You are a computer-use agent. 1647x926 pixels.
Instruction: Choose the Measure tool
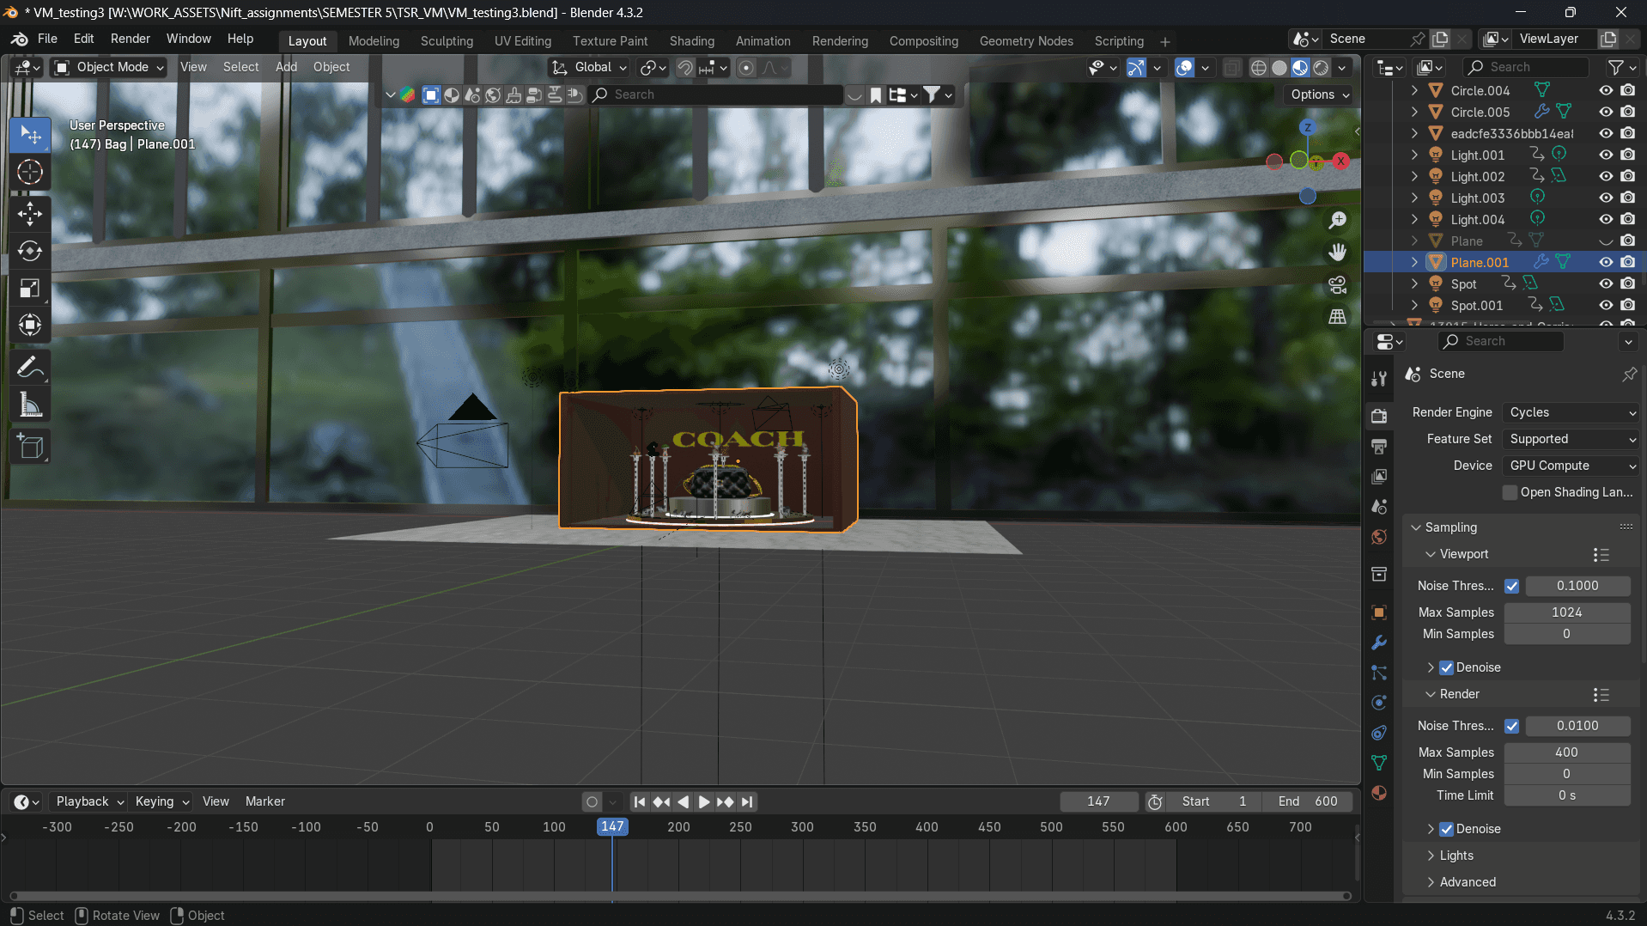tap(30, 405)
